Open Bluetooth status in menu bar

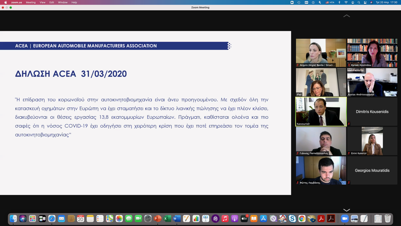[339, 3]
